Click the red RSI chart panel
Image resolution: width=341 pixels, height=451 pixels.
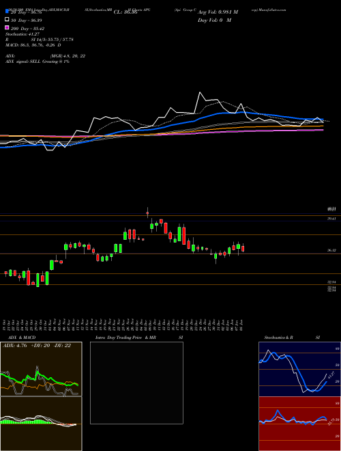(x=299, y=424)
